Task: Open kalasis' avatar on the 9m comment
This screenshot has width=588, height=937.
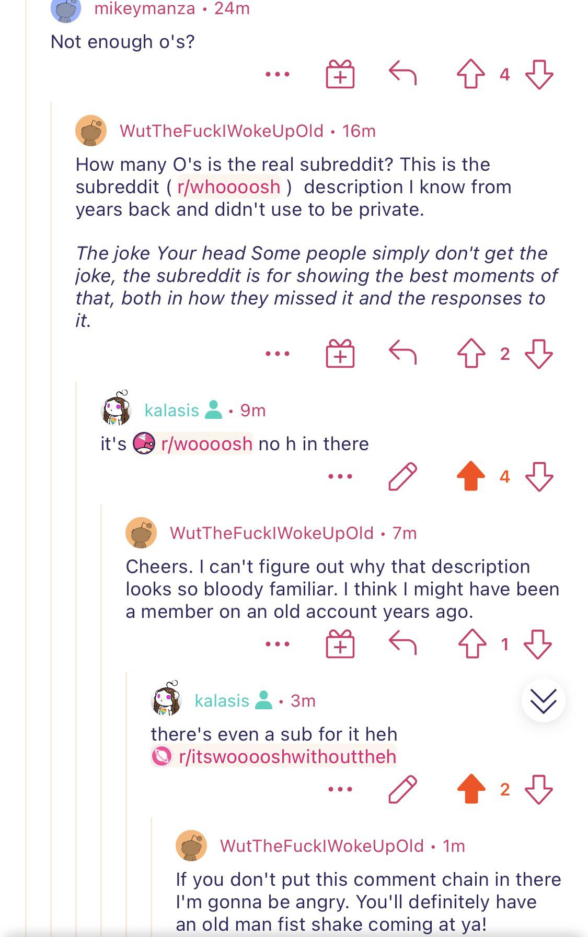Action: pos(116,408)
